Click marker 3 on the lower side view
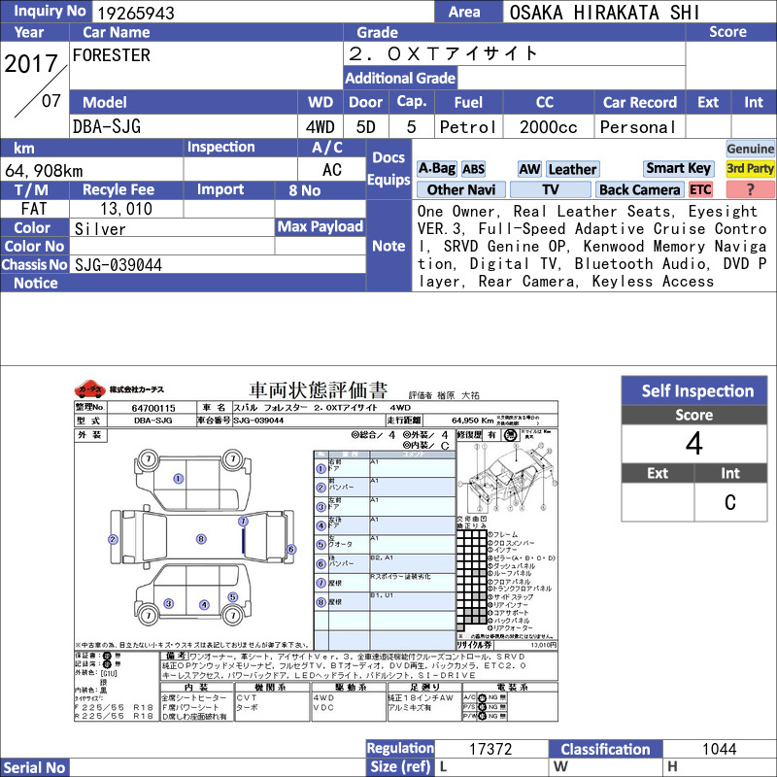This screenshot has height=777, width=777. point(169,603)
